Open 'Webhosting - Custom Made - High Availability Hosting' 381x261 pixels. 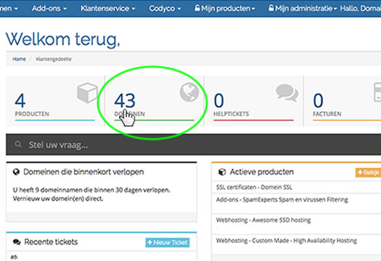(x=287, y=241)
